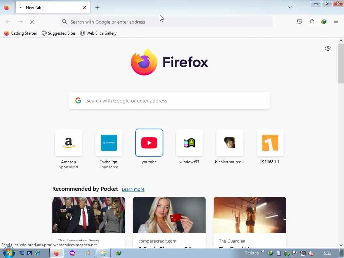
Task: Go forward using the forward arrow
Action: (20, 22)
